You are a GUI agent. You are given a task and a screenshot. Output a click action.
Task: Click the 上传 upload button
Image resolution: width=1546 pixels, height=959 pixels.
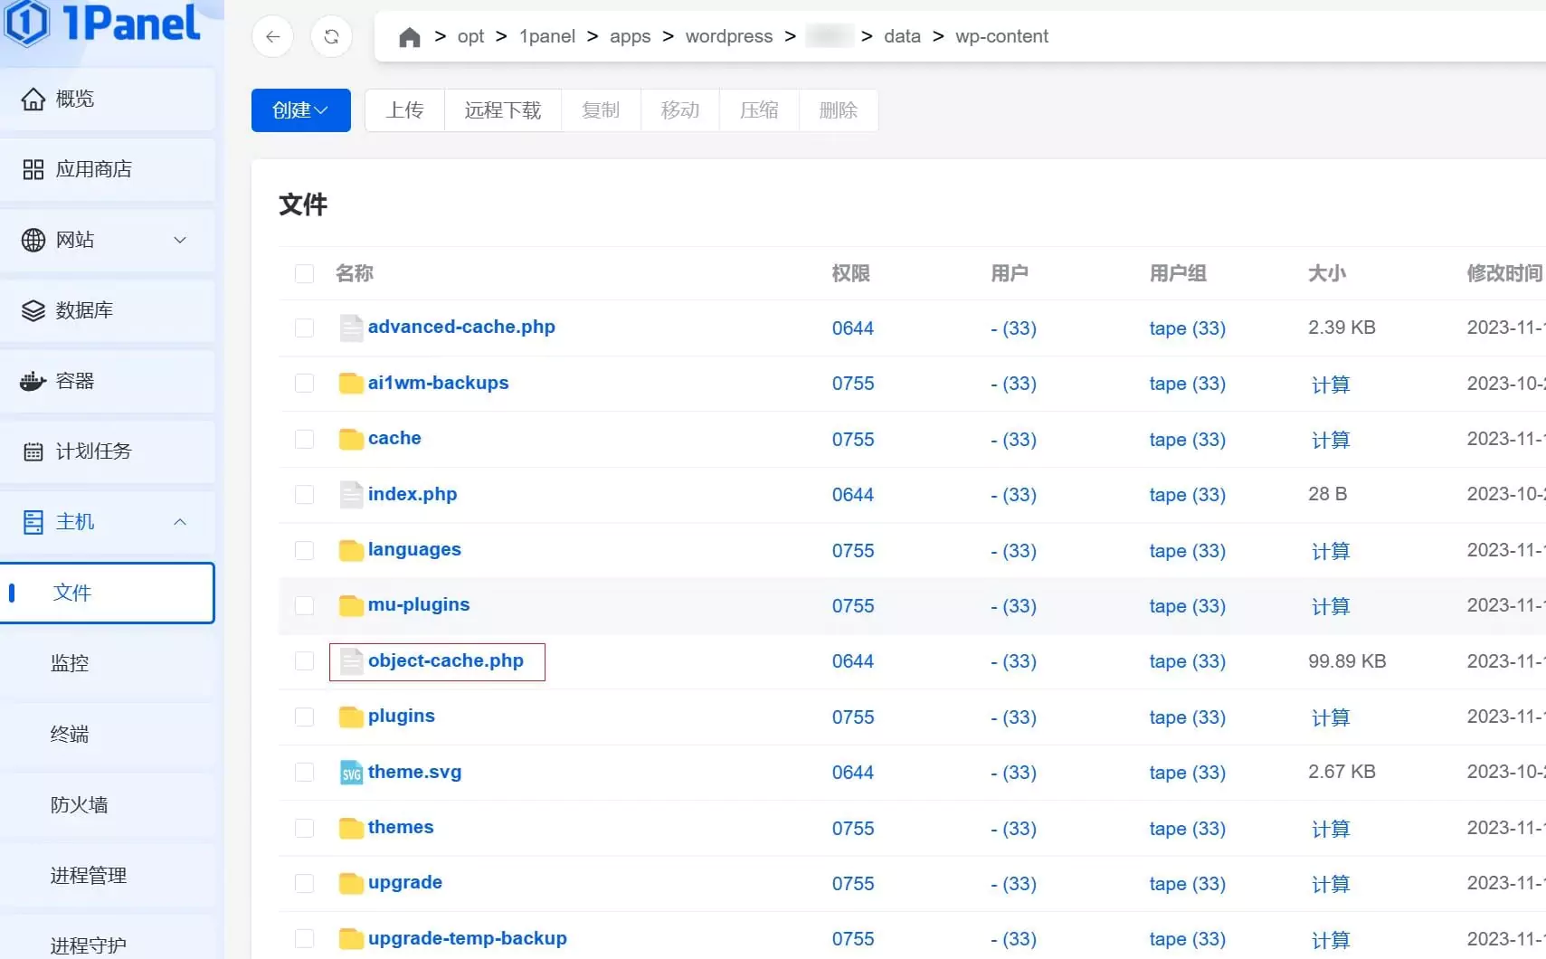pos(404,109)
